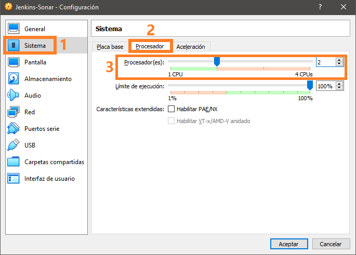The height and width of the screenshot is (255, 356).
Task: Click the processor count input field
Action: click(x=325, y=62)
